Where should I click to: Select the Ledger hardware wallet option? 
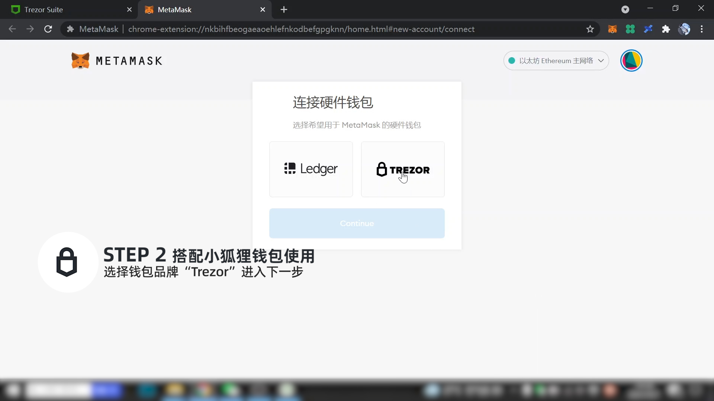[x=311, y=169]
